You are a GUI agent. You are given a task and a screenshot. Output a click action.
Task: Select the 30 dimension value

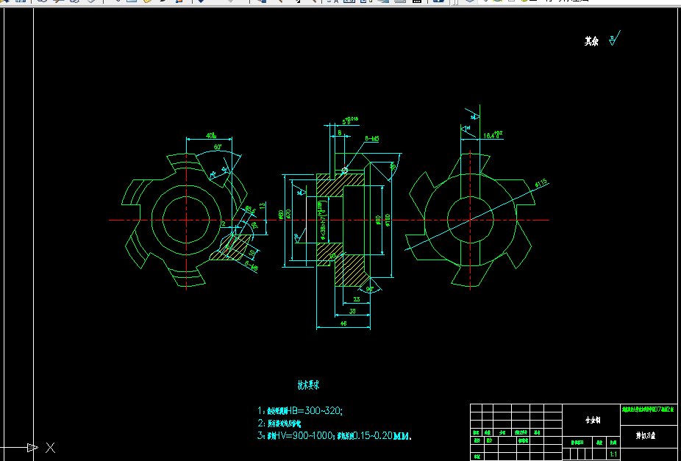tap(353, 311)
